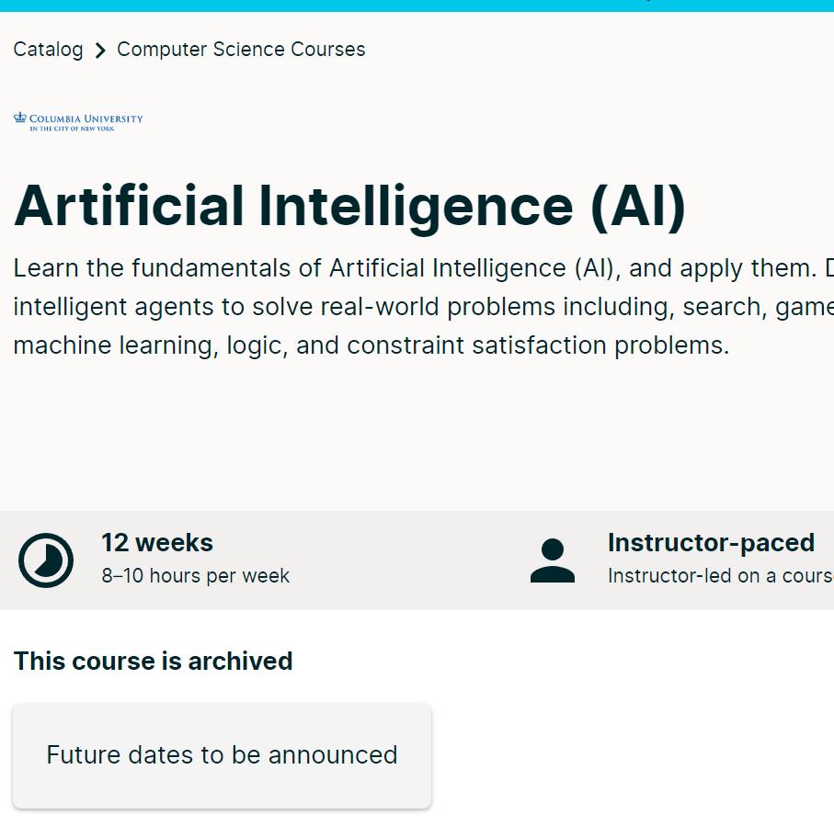834x826 pixels.
Task: Click the 'In the City of New York' logo text
Action: pyautogui.click(x=72, y=130)
